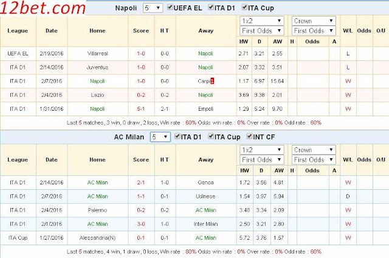
Task: Toggle the ITA D1 checkbox in Napoli section
Action: click(211, 7)
